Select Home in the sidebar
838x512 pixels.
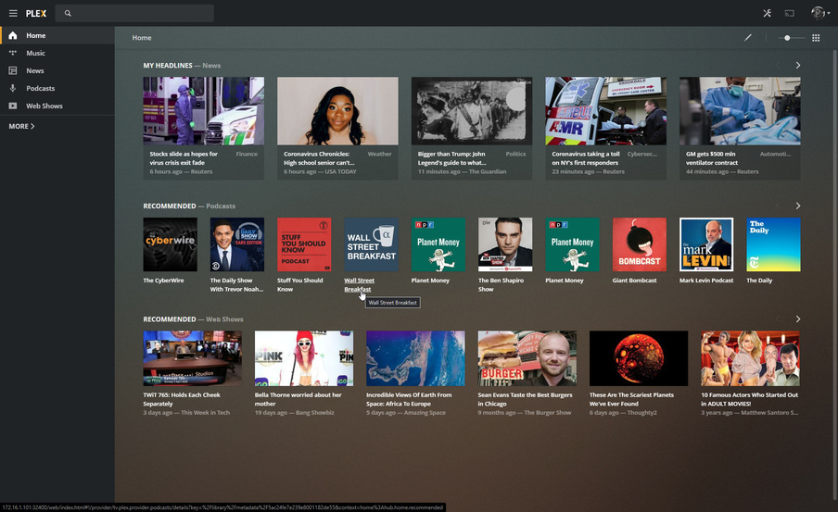(57, 35)
